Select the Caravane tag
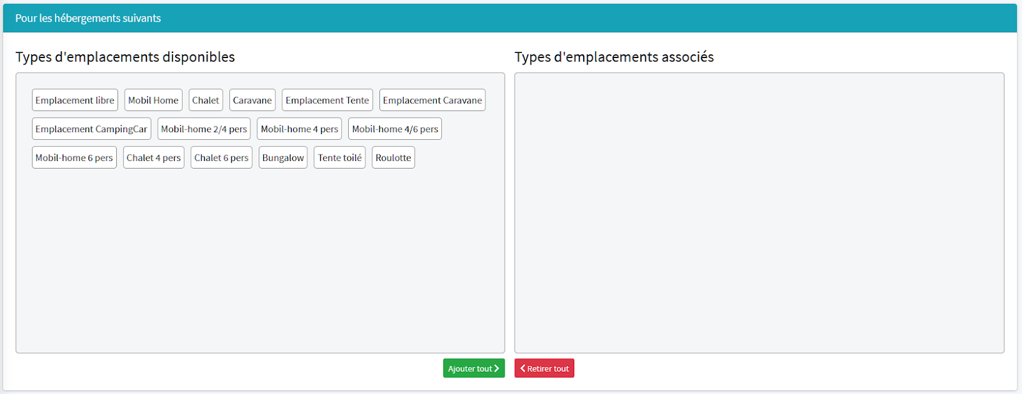 (252, 100)
